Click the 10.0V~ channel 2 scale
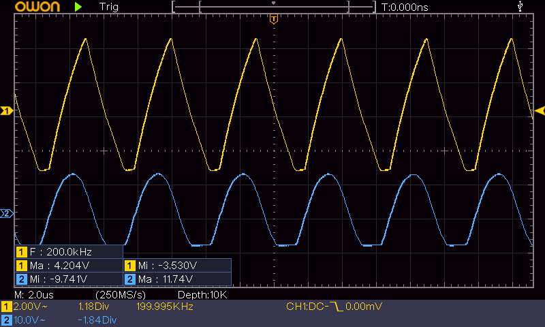The width and height of the screenshot is (545, 327). coord(29,320)
